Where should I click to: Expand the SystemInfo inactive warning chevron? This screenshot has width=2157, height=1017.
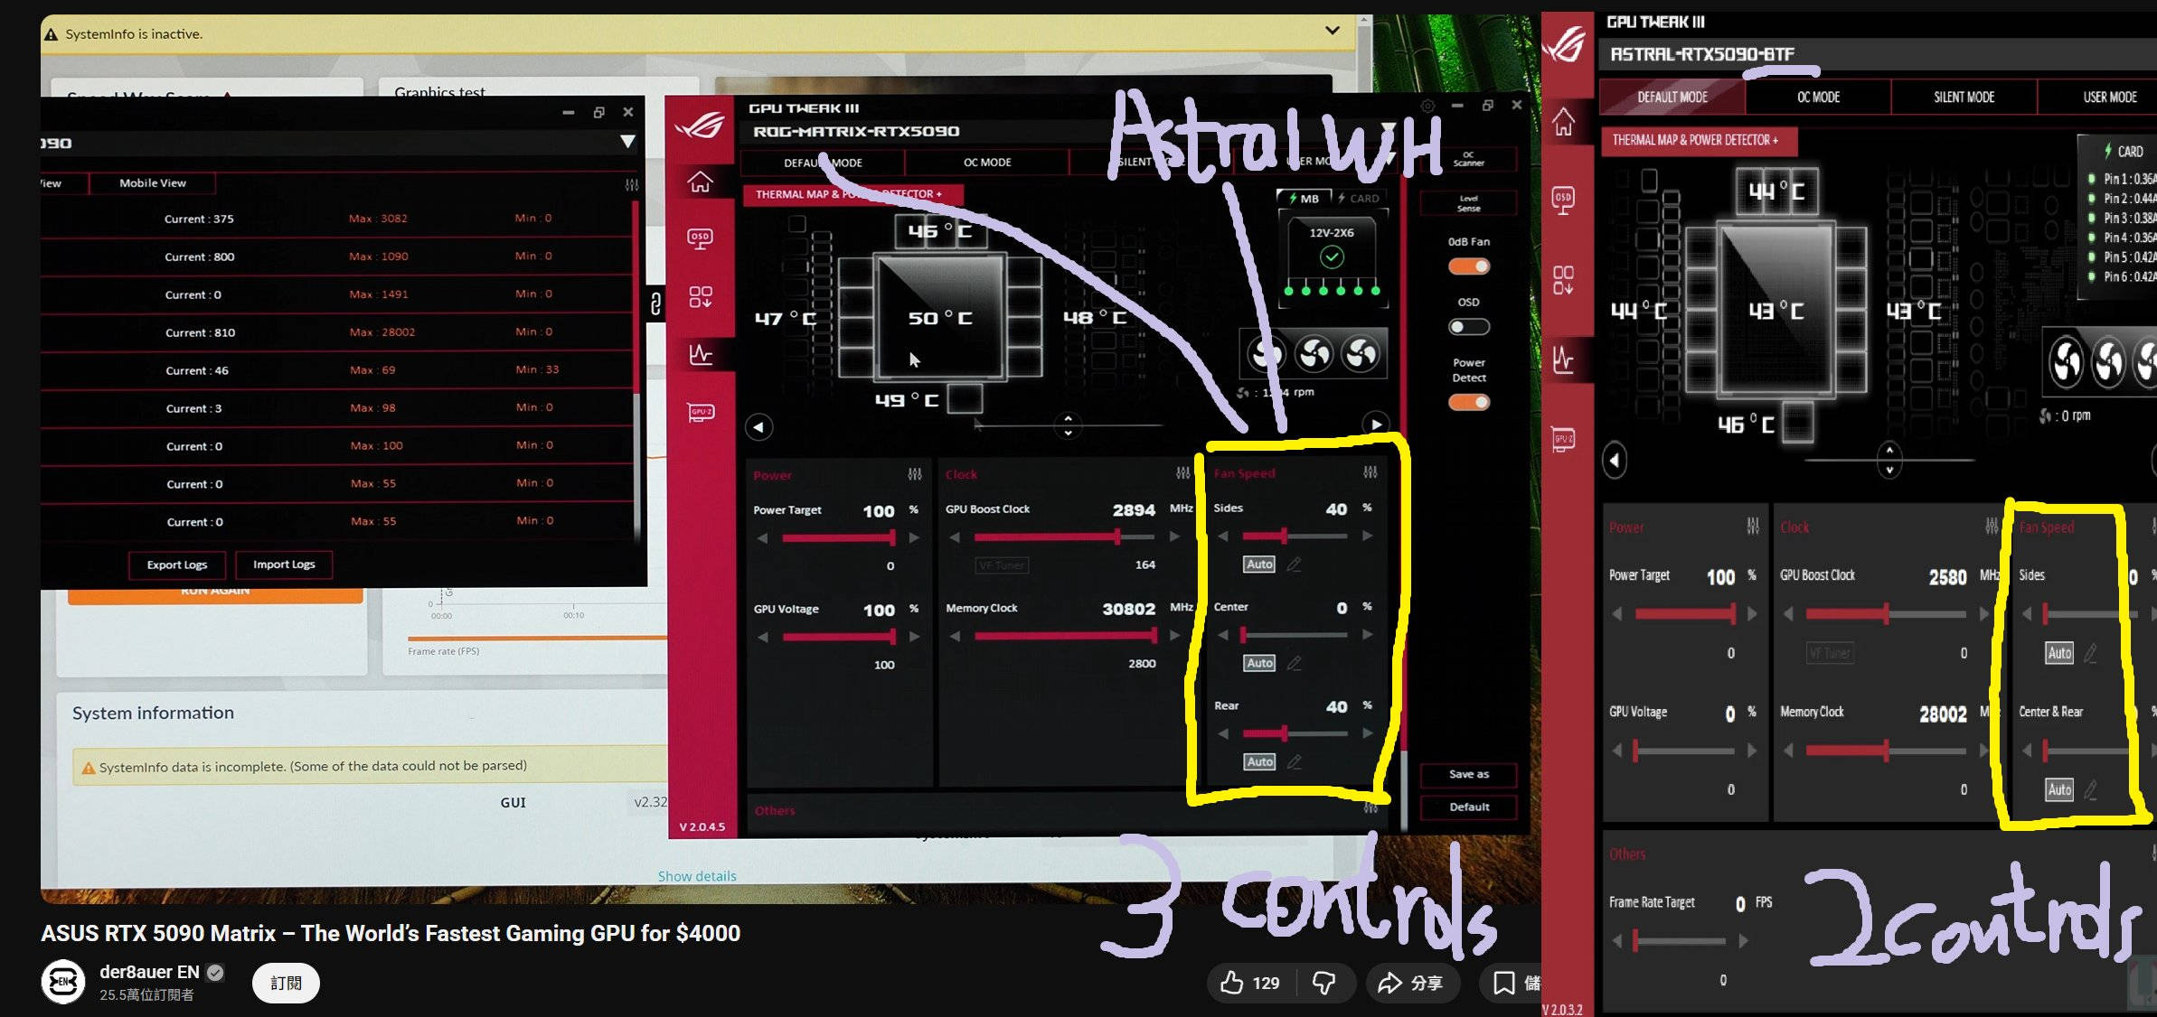tap(1332, 31)
